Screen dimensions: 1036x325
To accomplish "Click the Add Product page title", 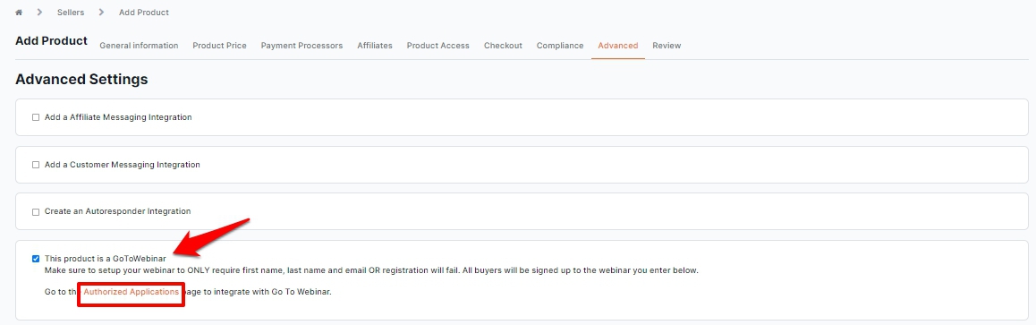I will 51,41.
